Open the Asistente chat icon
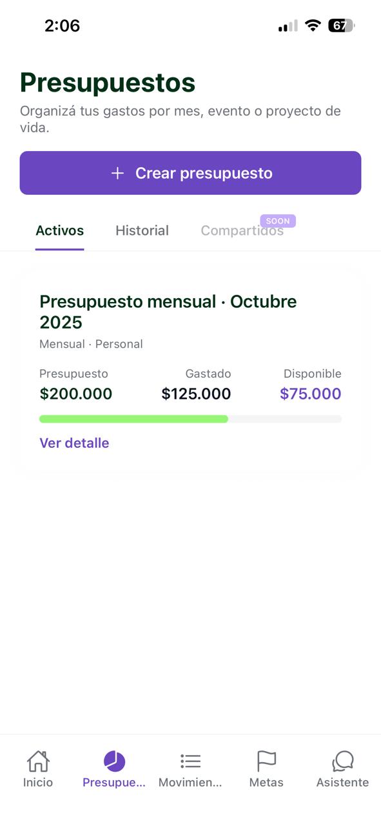The width and height of the screenshot is (381, 826). point(342,761)
